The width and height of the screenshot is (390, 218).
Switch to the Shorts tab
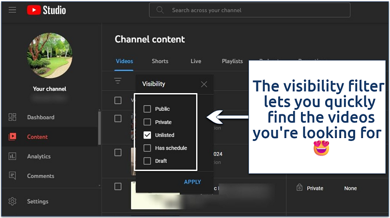[160, 61]
